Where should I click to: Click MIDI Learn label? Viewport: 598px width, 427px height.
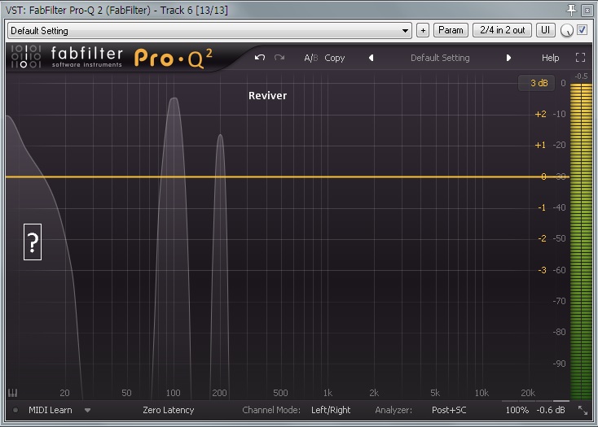(x=50, y=410)
